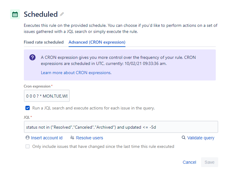Click into the JQL query field
Viewport: 232px width, 175px height.
point(121,127)
